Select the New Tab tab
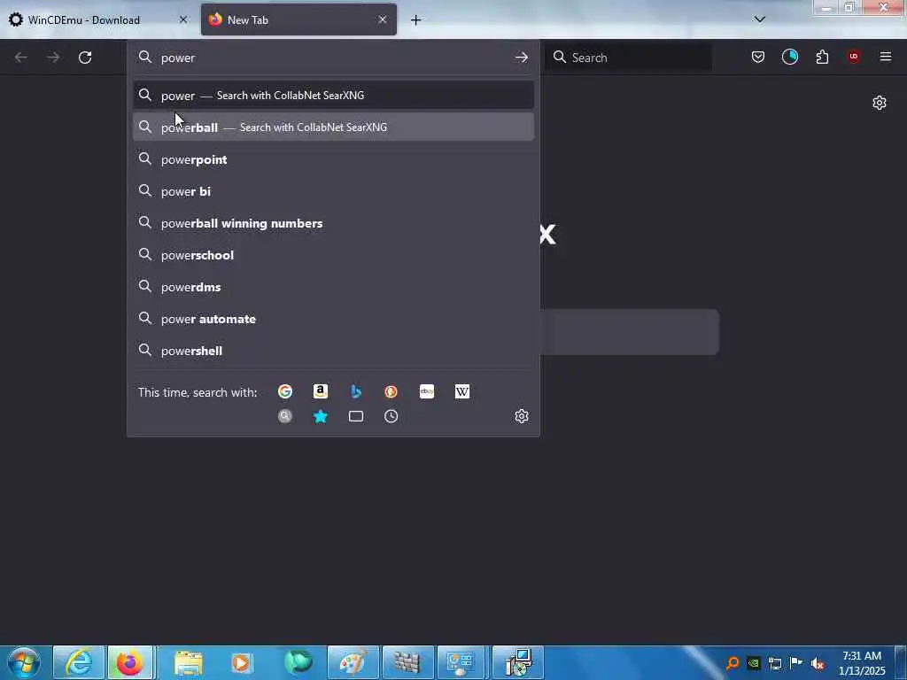Viewport: 907px width, 680px height. (x=298, y=19)
